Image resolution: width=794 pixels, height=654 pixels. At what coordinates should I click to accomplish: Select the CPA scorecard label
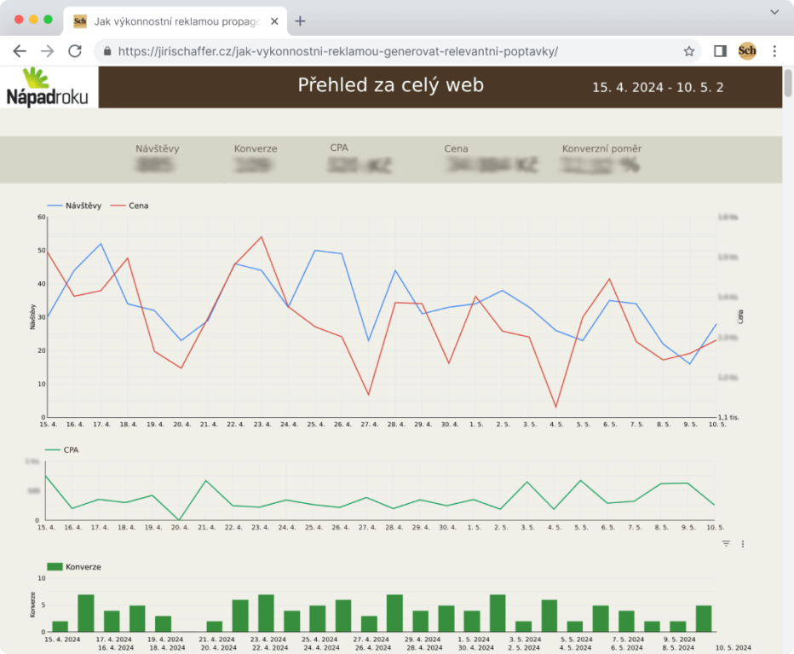[339, 148]
